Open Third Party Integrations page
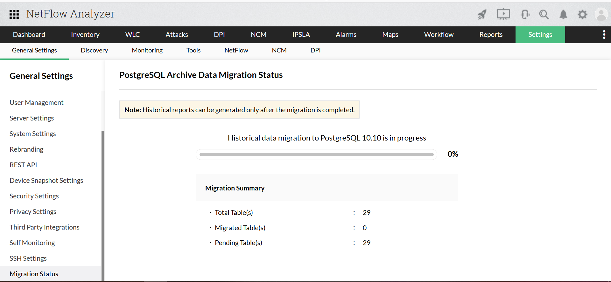This screenshot has width=611, height=282. (x=44, y=227)
